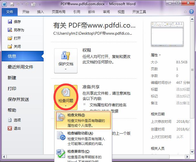Switch to the 开始 ribbon tab
196x162 pixels.
coord(26,12)
